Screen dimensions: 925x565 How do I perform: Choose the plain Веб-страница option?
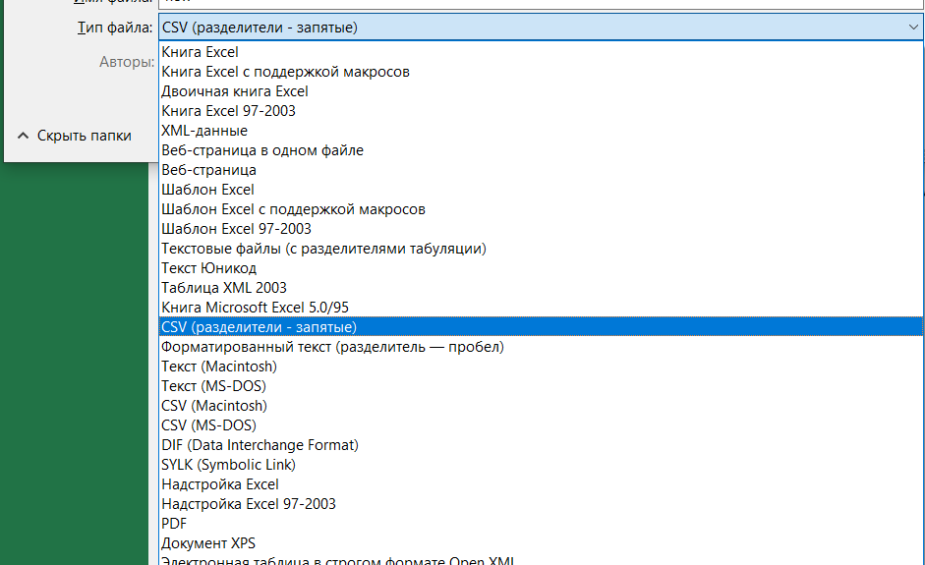click(x=541, y=170)
